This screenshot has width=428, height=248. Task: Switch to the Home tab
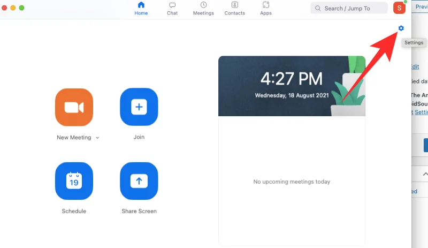[141, 9]
